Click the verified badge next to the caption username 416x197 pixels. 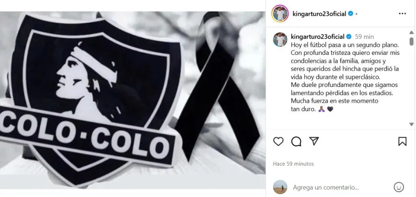(x=349, y=37)
